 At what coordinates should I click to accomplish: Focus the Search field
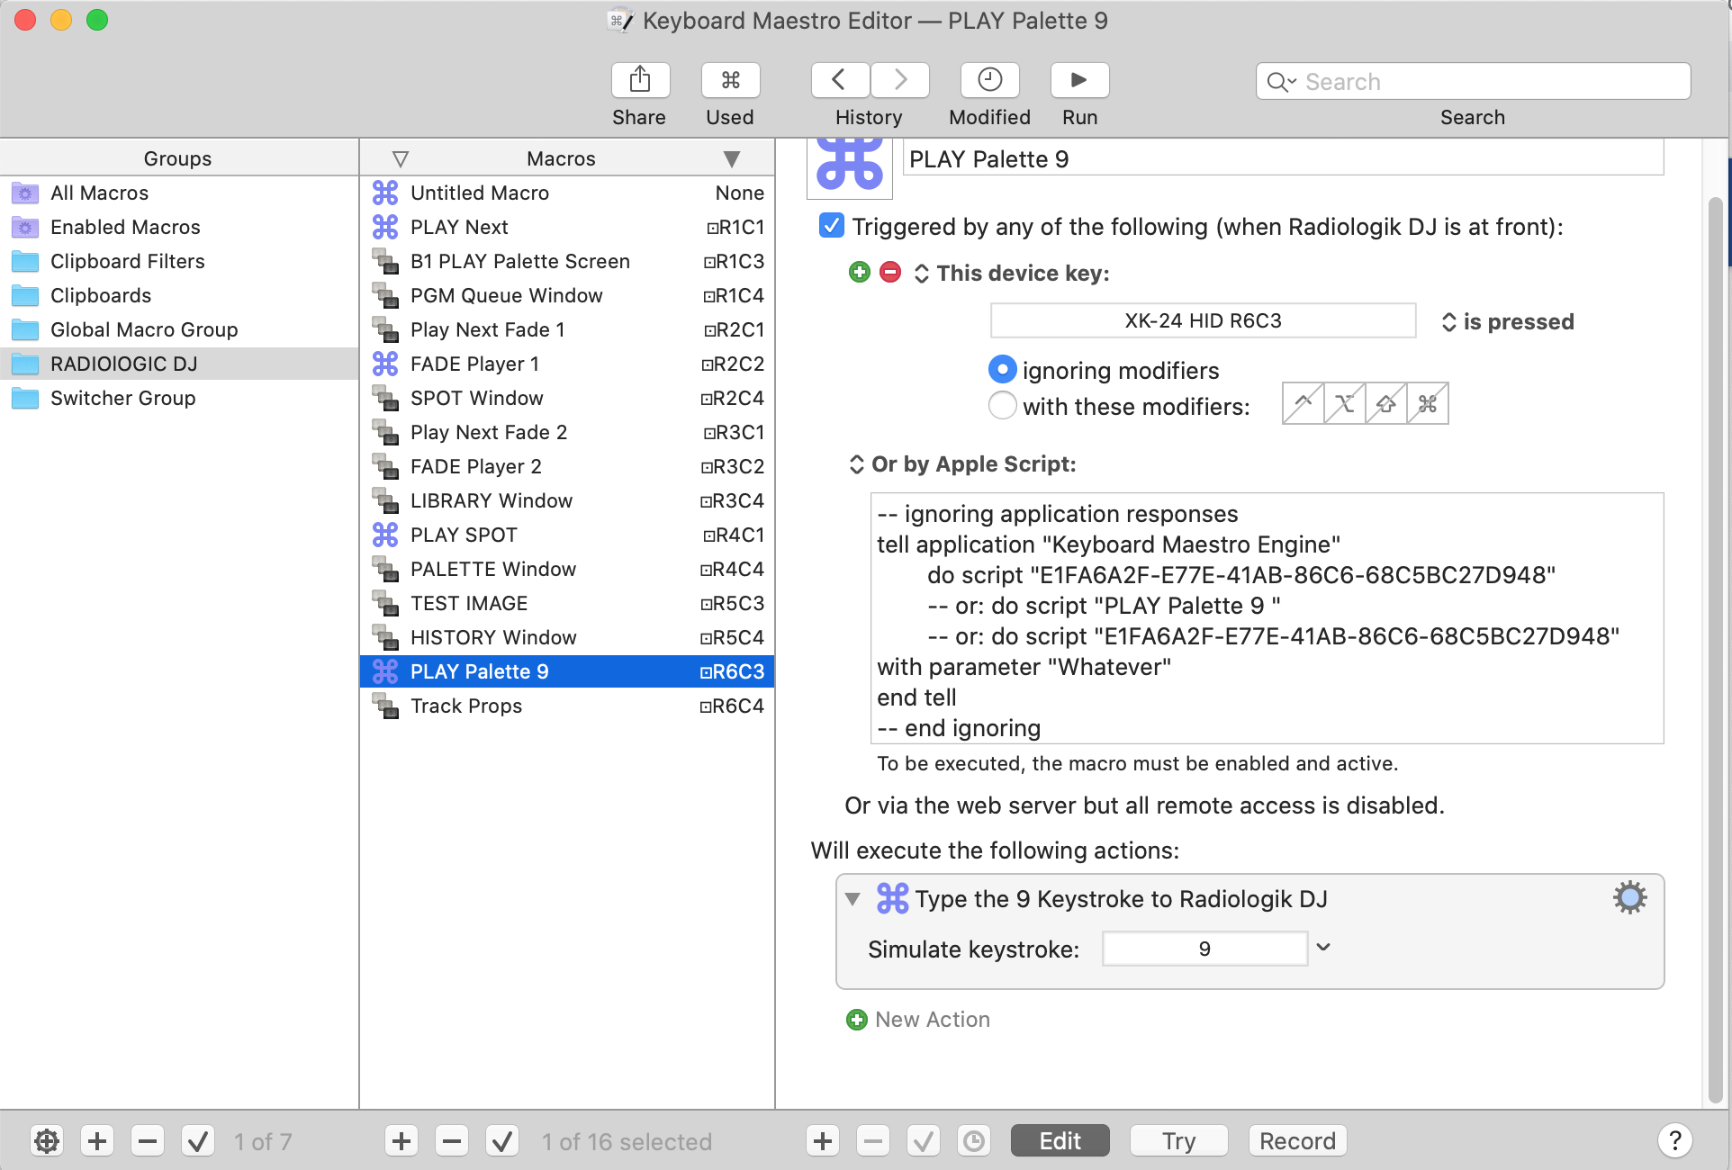point(1473,82)
